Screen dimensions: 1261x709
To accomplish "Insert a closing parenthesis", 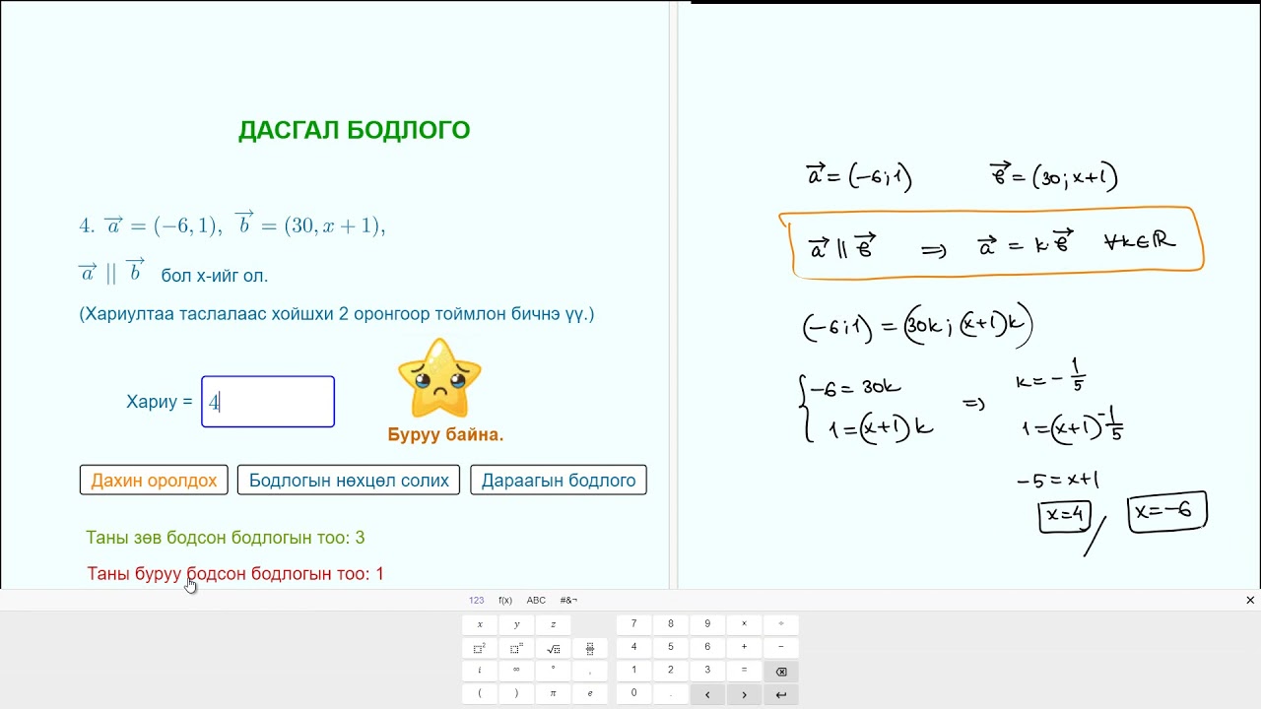I will pos(516,694).
